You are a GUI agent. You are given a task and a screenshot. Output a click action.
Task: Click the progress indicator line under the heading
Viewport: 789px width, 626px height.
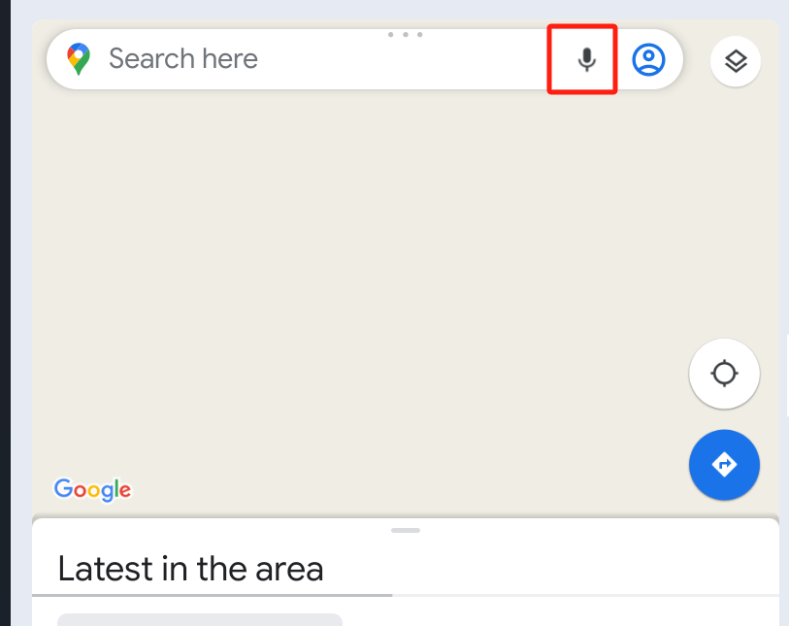click(212, 595)
